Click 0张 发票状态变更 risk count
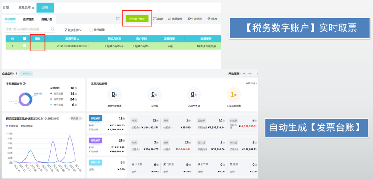373x180 pixels. 115,94
